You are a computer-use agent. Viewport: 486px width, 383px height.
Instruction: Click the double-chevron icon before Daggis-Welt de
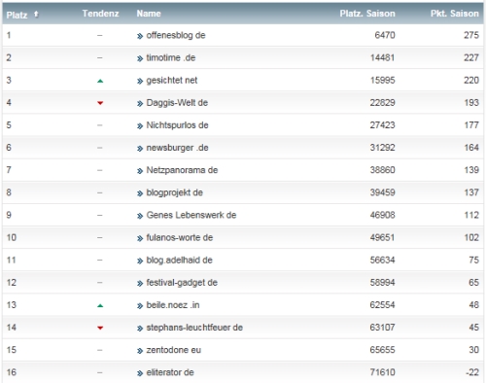tap(140, 104)
